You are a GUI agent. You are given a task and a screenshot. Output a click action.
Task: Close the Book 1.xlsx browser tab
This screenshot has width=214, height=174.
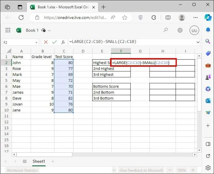pyautogui.click(x=93, y=7)
